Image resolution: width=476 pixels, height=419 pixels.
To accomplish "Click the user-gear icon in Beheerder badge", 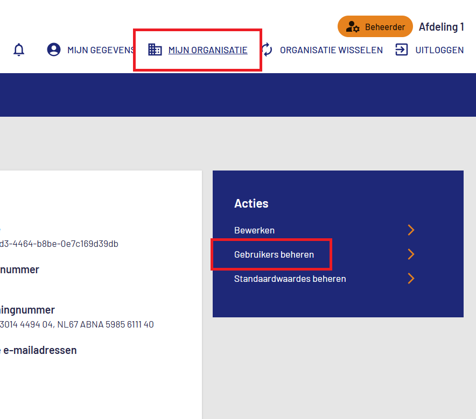I will [353, 27].
